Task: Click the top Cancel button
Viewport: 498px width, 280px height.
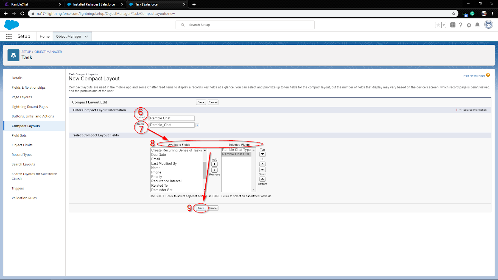Action: [213, 102]
